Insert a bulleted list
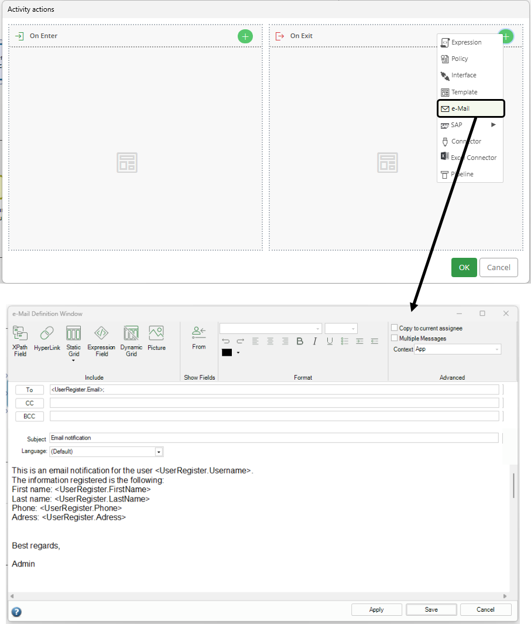Screen dimensions: 531x624 pyautogui.click(x=344, y=341)
